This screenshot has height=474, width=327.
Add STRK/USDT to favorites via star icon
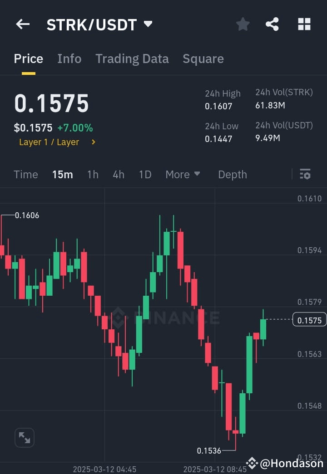point(243,24)
